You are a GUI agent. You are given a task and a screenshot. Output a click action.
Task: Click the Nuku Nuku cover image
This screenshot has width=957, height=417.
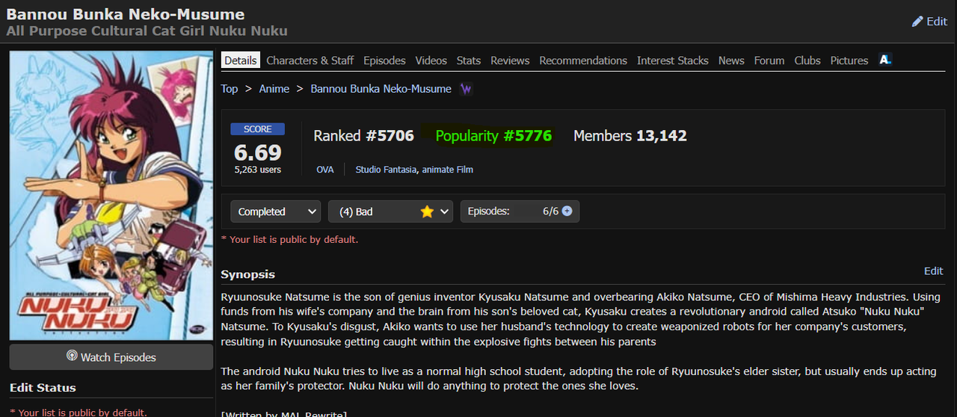[111, 196]
